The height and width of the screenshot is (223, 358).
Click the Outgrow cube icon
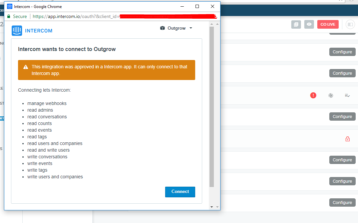[162, 28]
